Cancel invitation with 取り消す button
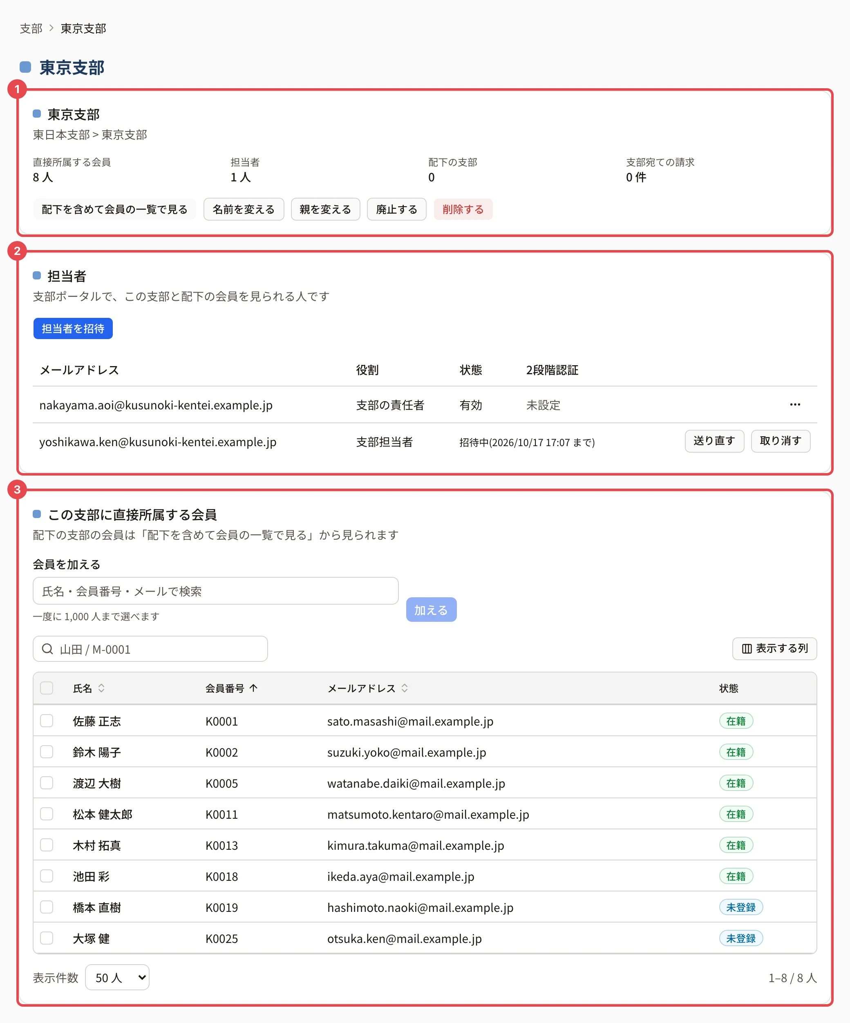Viewport: 850px width, 1023px height. [781, 441]
